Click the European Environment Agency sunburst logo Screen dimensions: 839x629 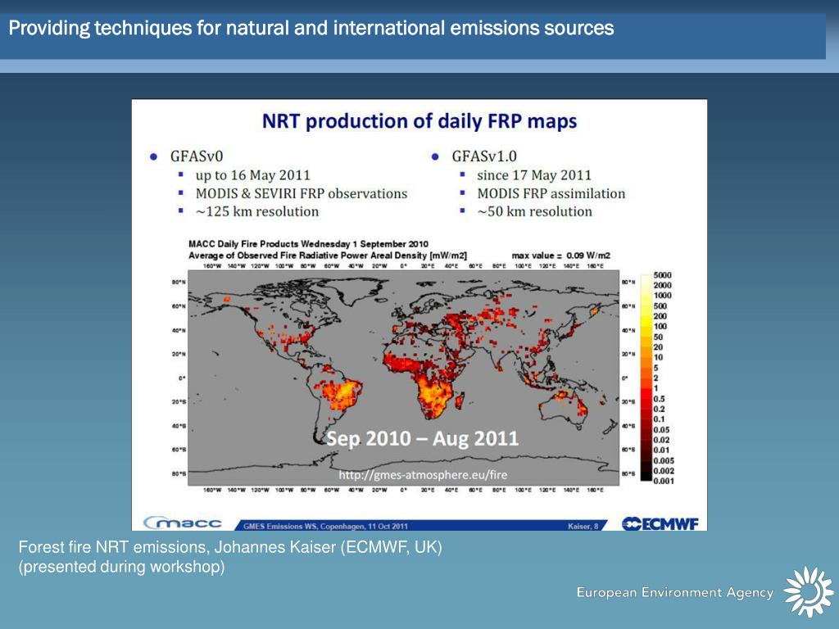[809, 591]
